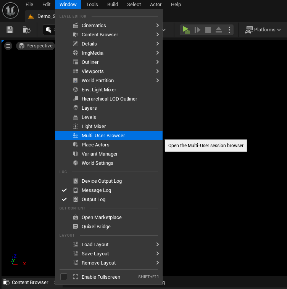287x289 pixels.
Task: Click Open Marketplace in Get Content
Action: [x=102, y=218]
